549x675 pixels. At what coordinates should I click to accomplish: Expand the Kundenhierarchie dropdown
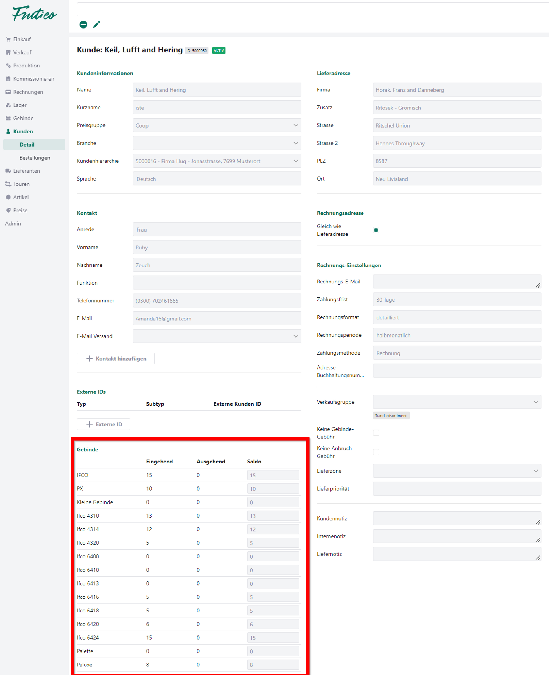pyautogui.click(x=217, y=161)
